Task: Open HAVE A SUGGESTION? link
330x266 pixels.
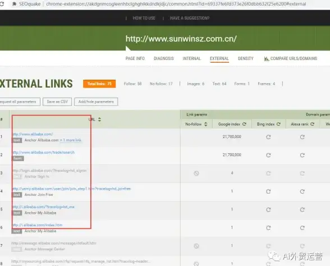Action: [190, 18]
